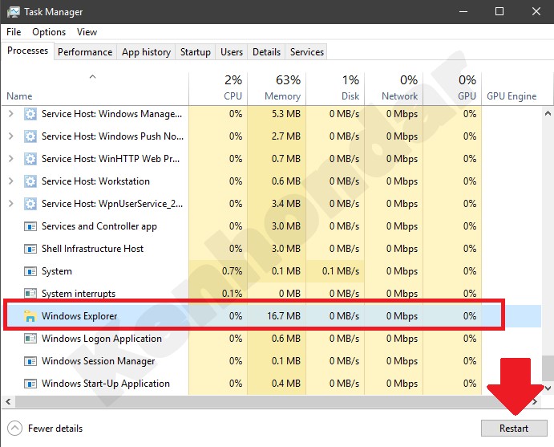Open the File menu
This screenshot has width=554, height=447.
(14, 32)
